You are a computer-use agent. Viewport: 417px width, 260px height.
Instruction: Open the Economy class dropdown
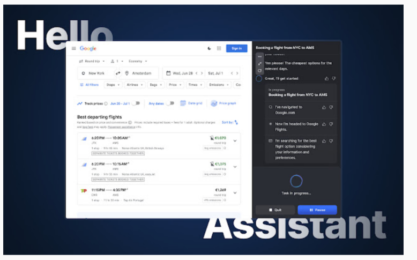tap(138, 61)
